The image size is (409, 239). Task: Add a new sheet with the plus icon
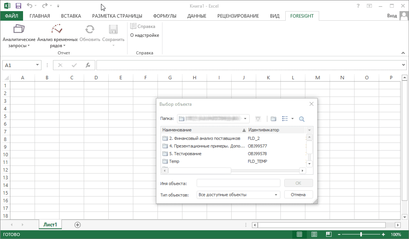point(78,225)
